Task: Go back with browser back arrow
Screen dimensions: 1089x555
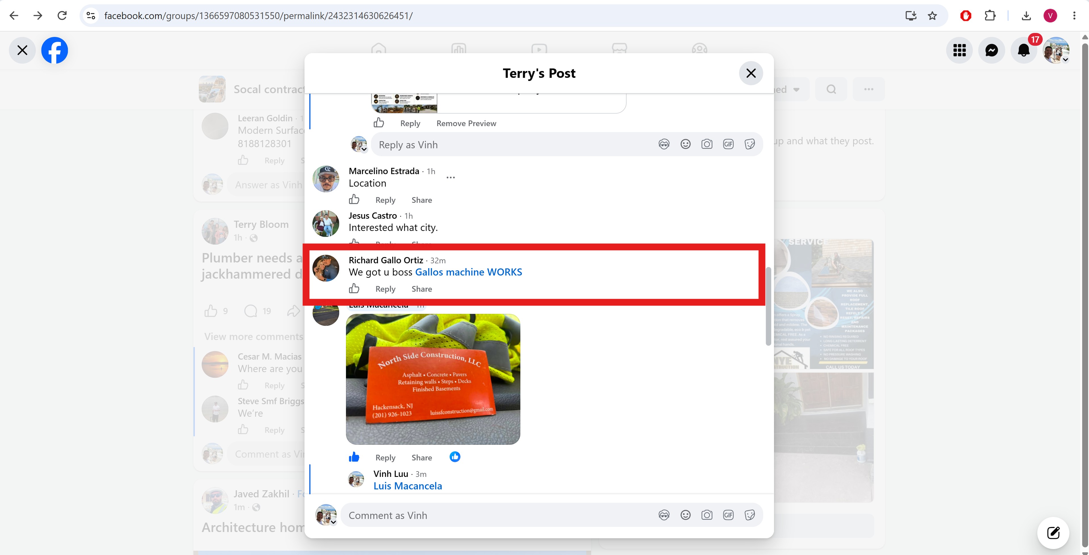Action: (x=14, y=16)
